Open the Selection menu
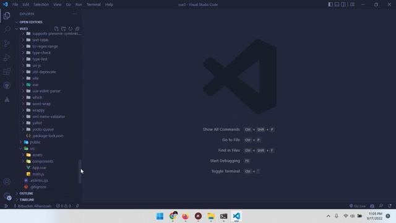396x223 pixels. [x=41, y=4]
